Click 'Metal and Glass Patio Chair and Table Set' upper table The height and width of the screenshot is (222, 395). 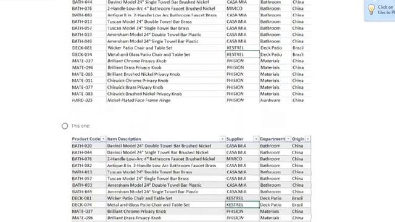(x=149, y=54)
